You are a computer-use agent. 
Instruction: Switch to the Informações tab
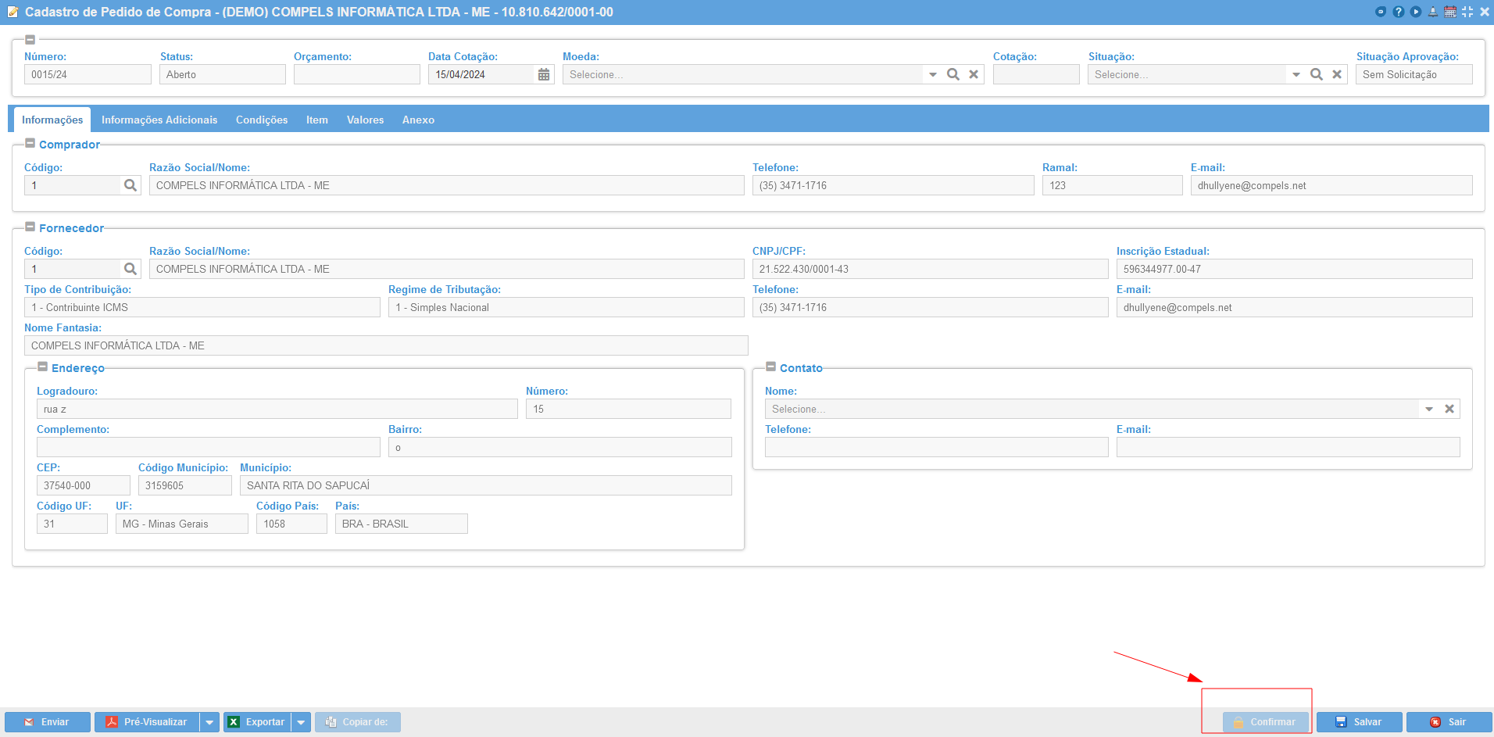pos(52,120)
